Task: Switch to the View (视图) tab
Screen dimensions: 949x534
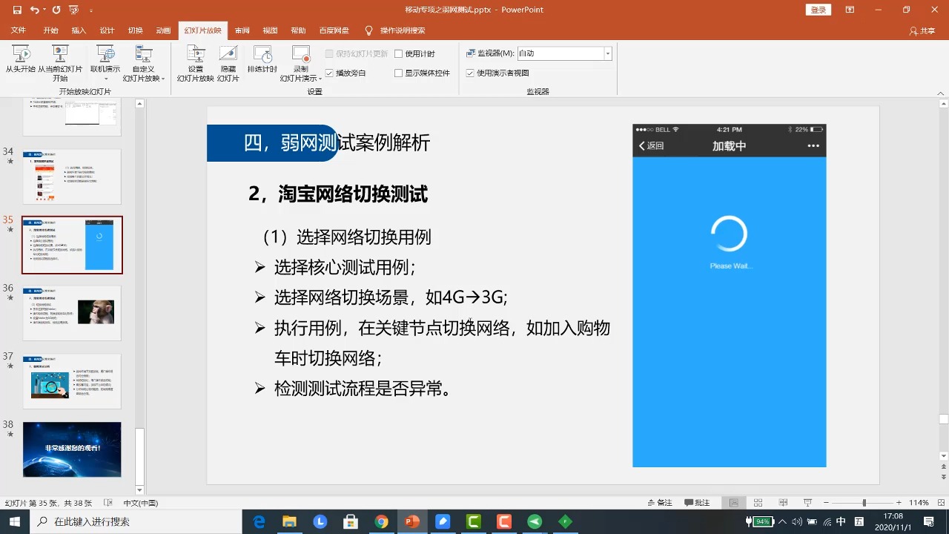Action: (x=270, y=30)
